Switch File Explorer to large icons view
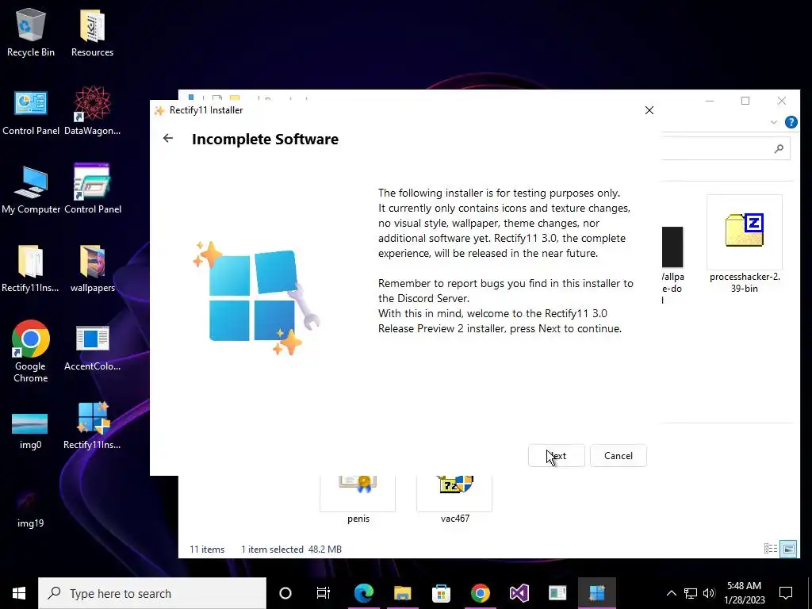Viewport: 812px width, 609px height. click(x=788, y=549)
